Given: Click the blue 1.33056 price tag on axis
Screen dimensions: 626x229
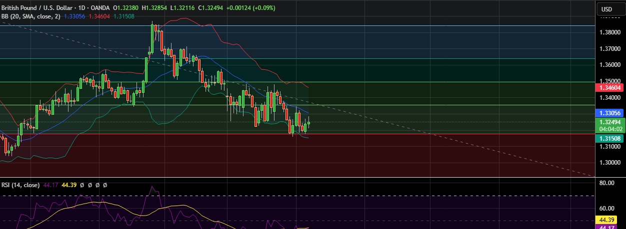Looking at the screenshot, I should point(608,113).
